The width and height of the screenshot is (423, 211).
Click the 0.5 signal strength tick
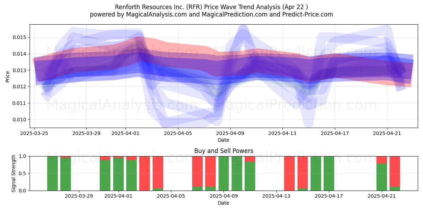[23, 173]
